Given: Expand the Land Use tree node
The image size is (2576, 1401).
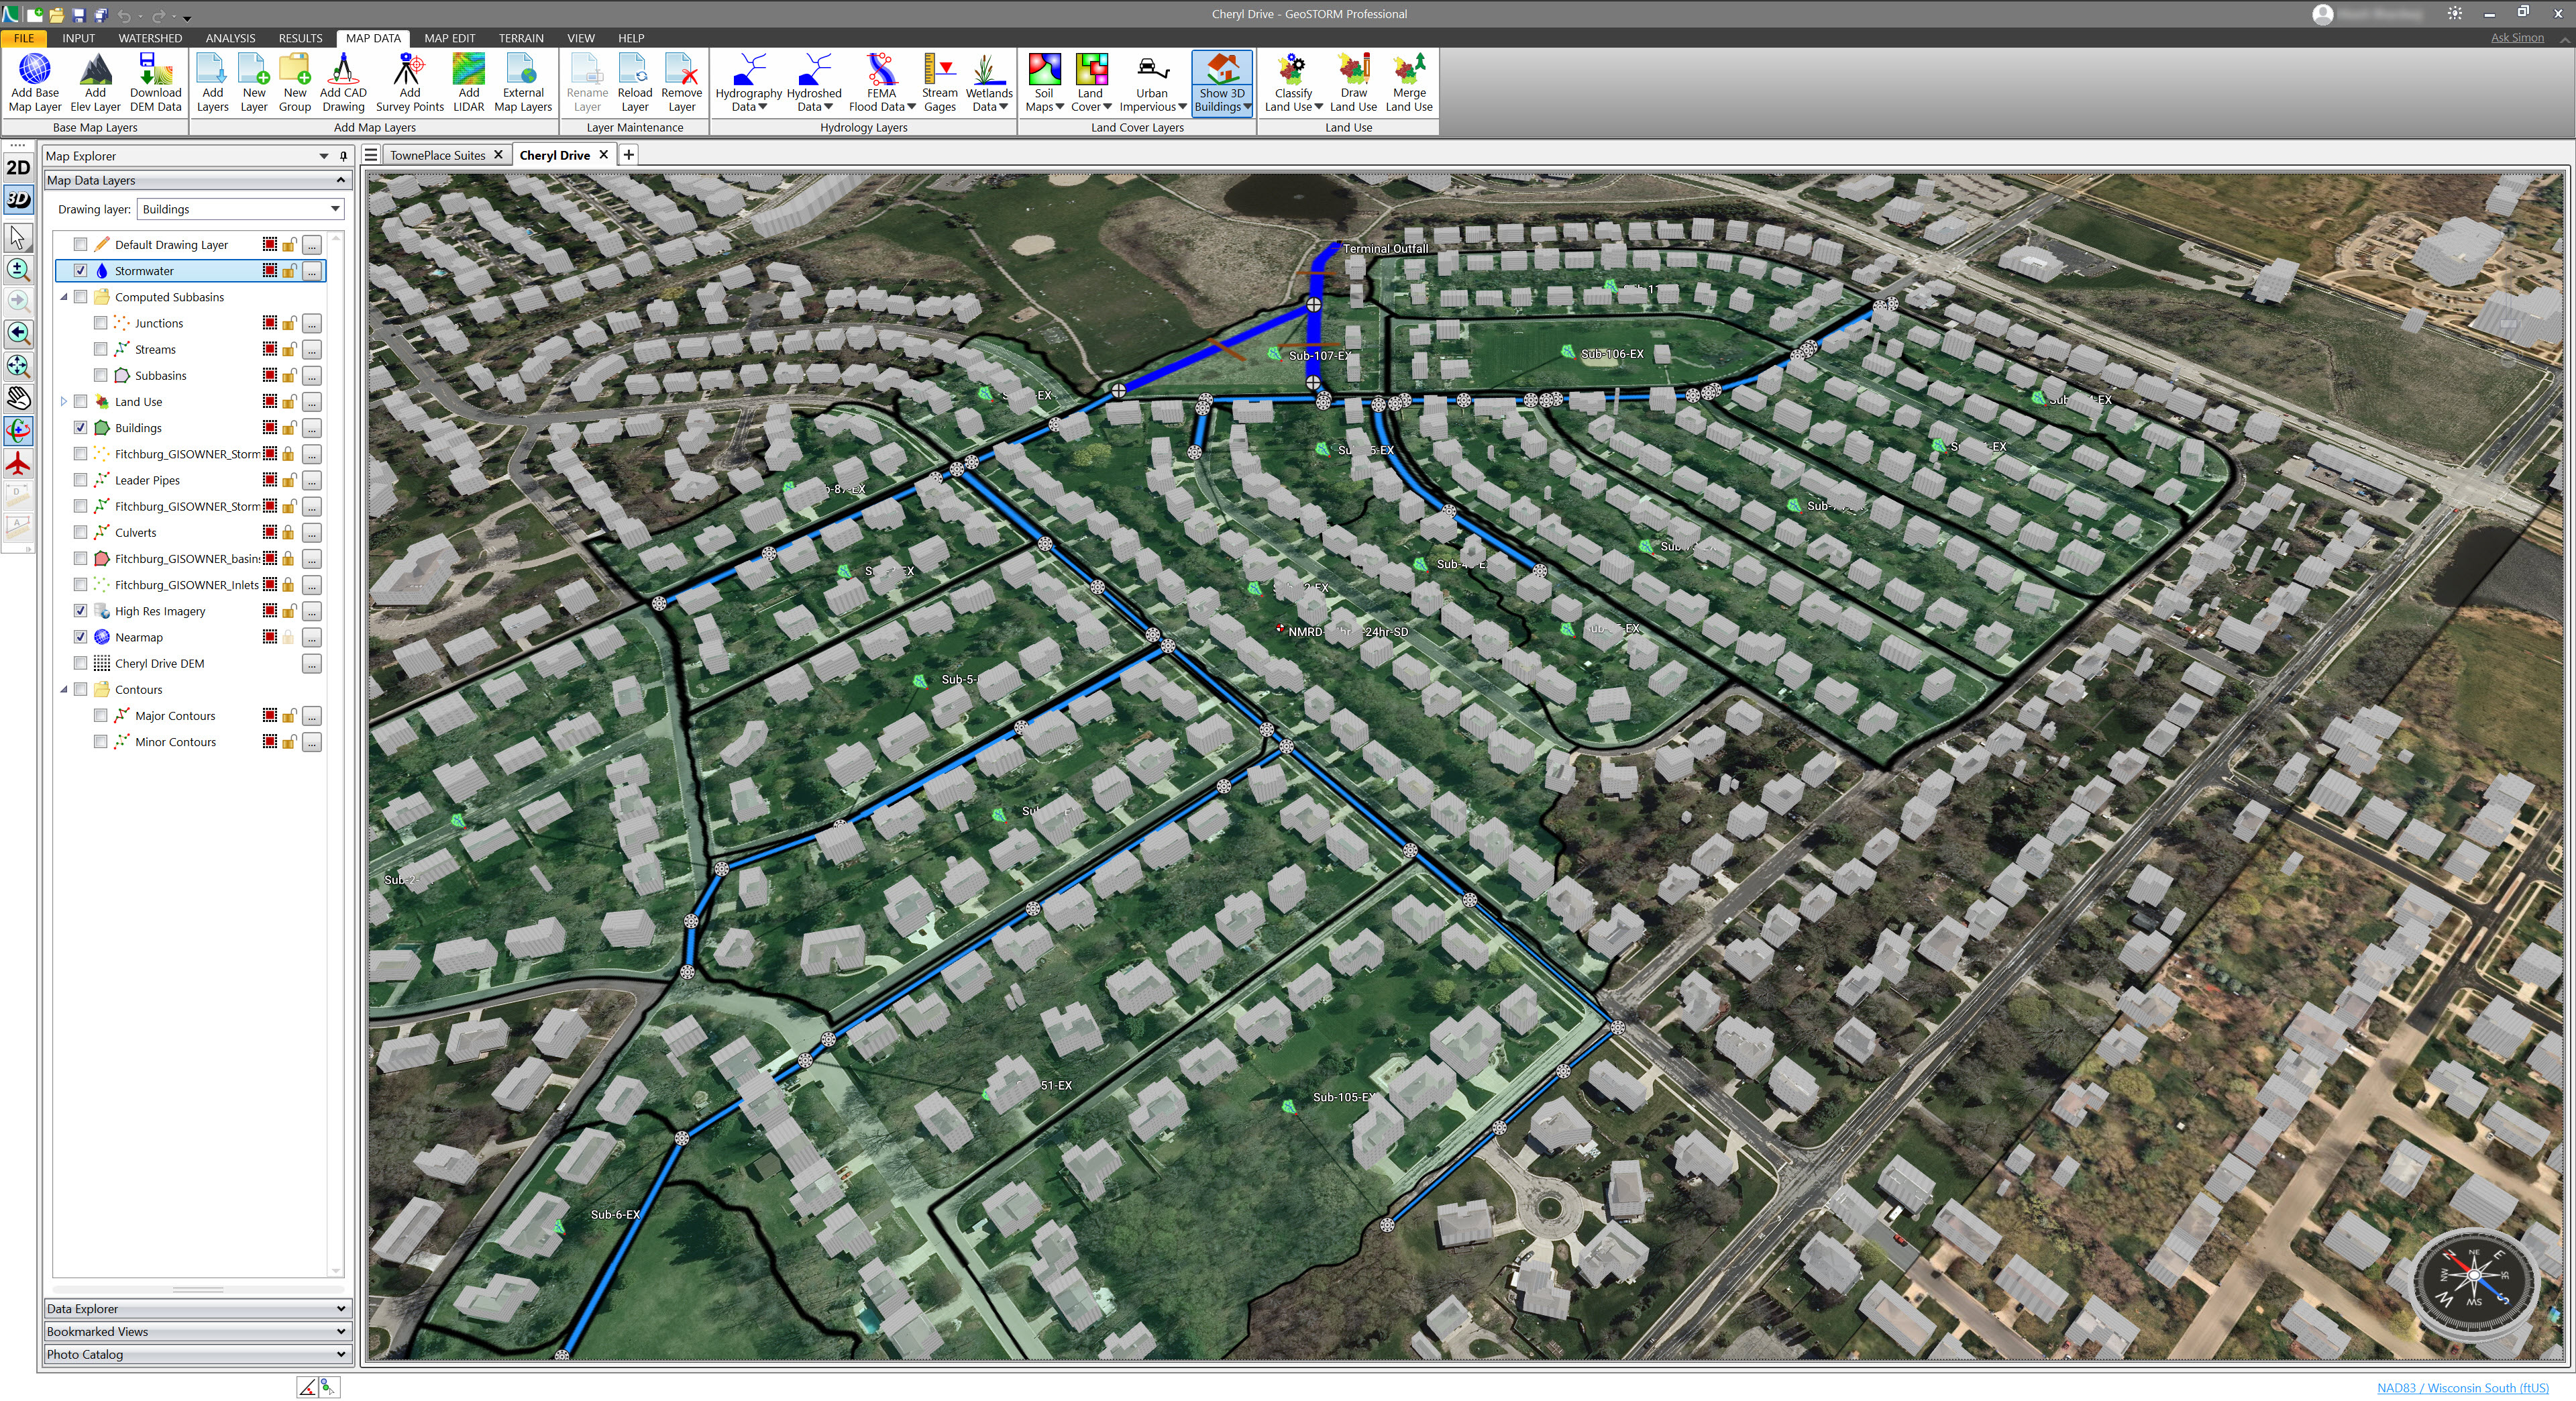Looking at the screenshot, I should pos(64,402).
